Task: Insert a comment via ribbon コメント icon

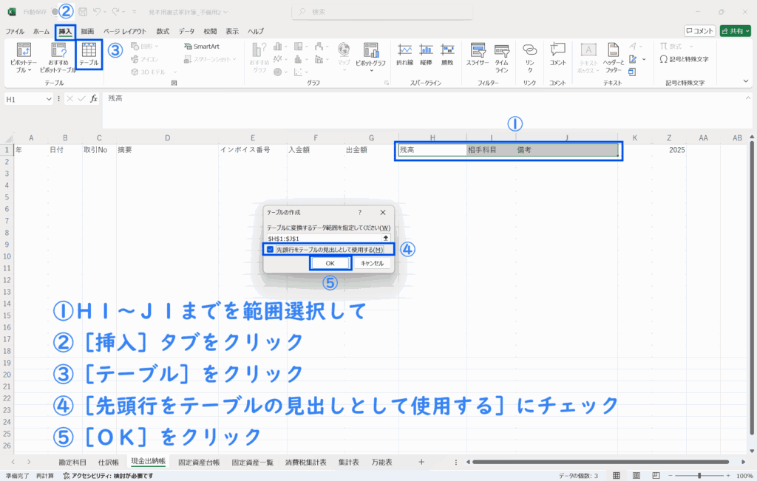Action: [x=557, y=50]
